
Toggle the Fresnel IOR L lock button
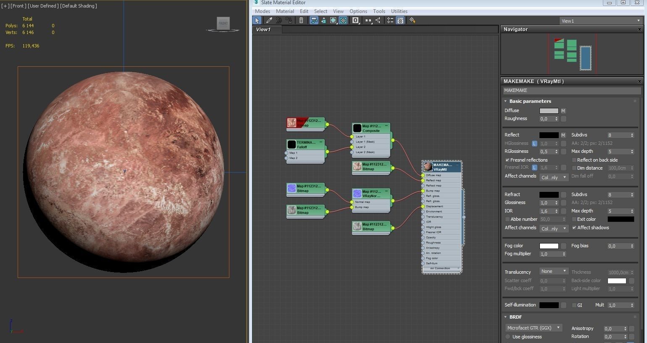click(x=534, y=168)
